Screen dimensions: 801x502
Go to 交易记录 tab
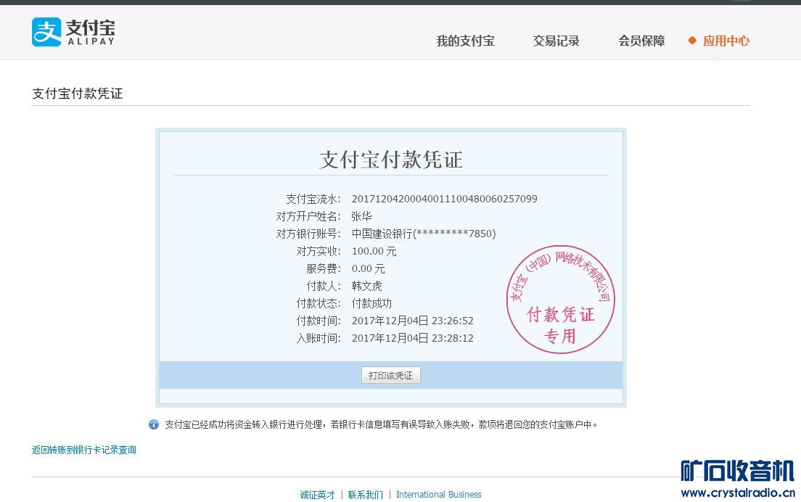(556, 41)
